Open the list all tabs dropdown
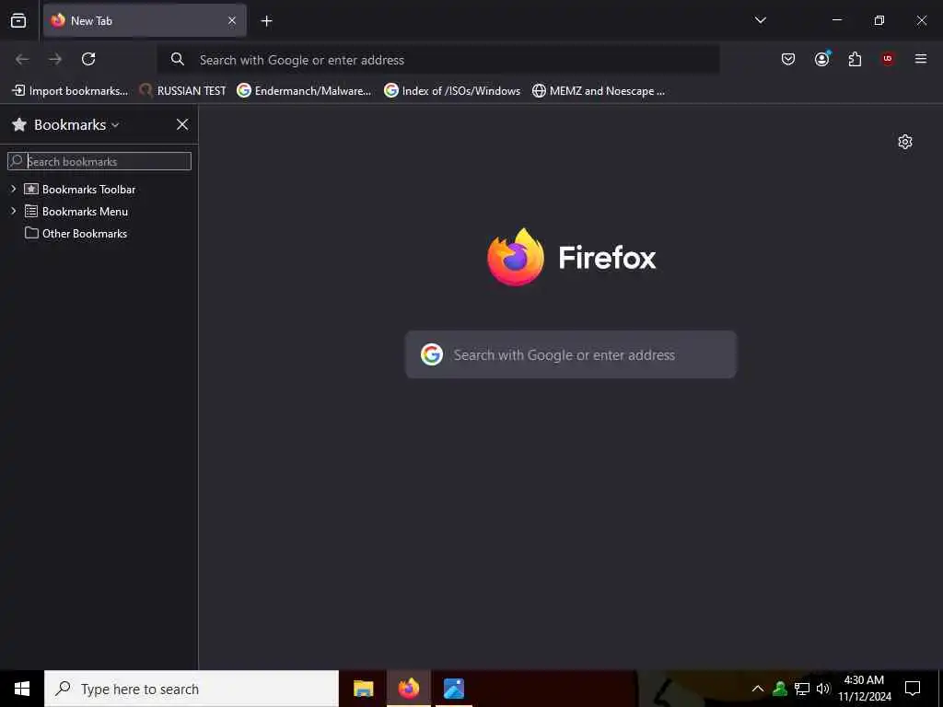The height and width of the screenshot is (707, 943). point(760,20)
